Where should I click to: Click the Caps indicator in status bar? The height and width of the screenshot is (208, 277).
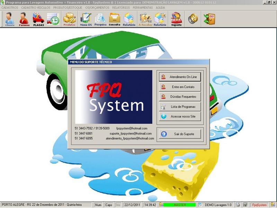109,205
